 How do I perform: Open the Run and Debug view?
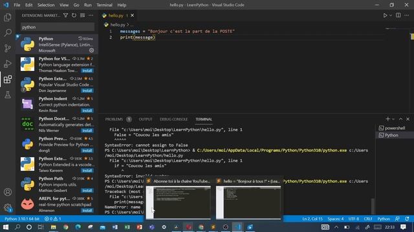tap(8, 64)
